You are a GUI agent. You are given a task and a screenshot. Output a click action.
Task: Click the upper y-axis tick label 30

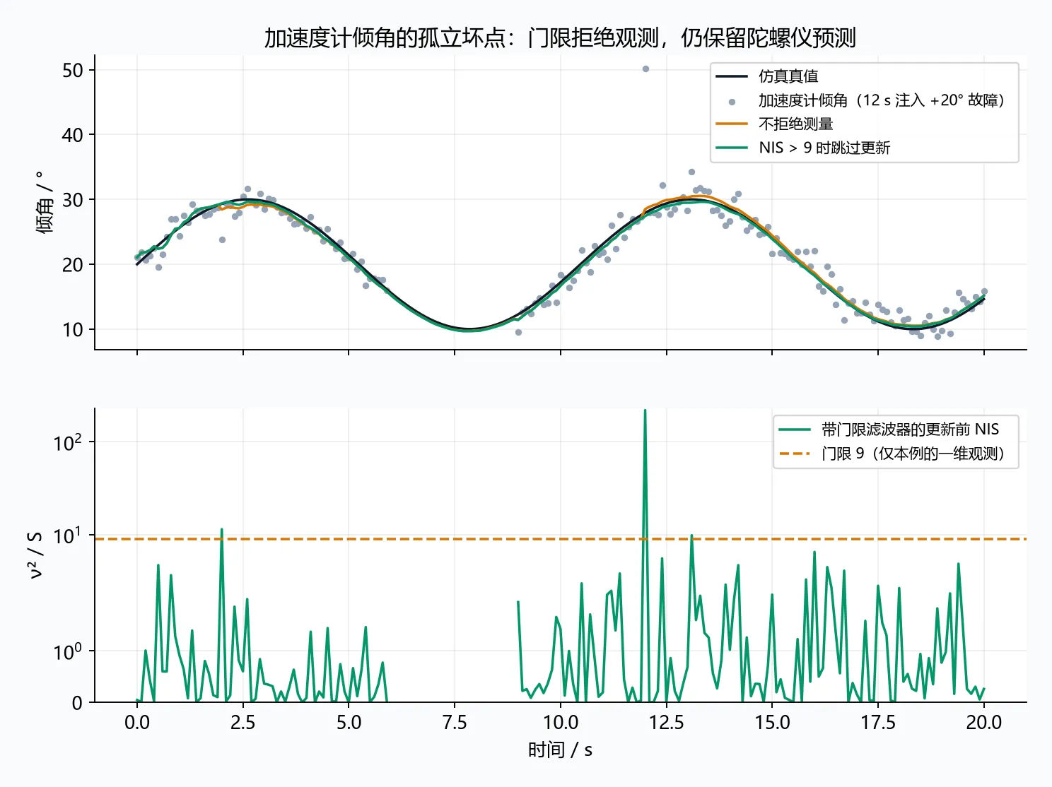coord(73,200)
